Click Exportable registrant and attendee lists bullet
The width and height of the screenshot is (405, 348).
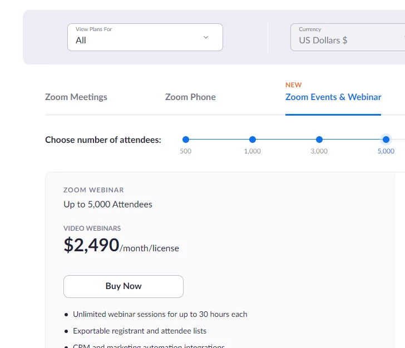pyautogui.click(x=140, y=331)
